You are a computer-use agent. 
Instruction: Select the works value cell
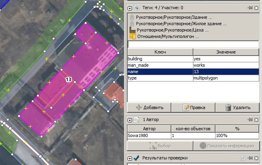point(226,65)
